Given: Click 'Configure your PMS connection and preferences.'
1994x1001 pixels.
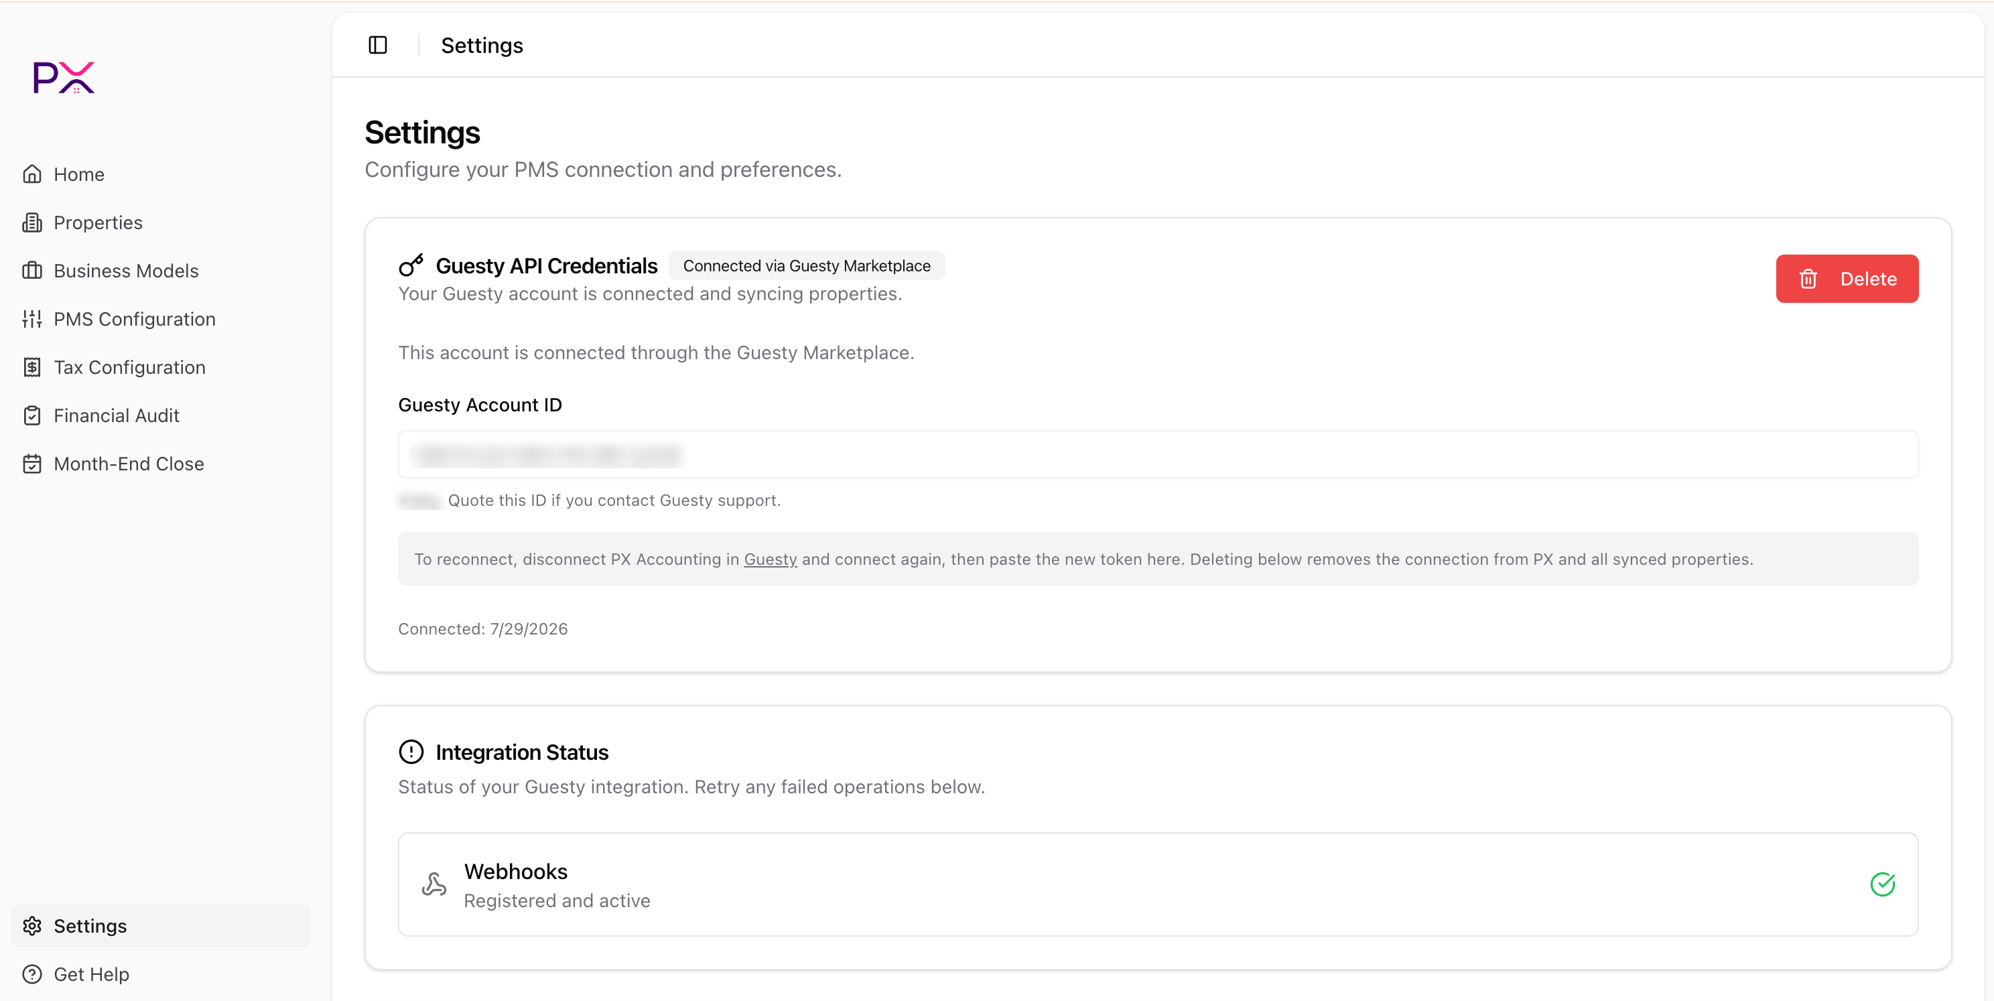Looking at the screenshot, I should point(603,170).
